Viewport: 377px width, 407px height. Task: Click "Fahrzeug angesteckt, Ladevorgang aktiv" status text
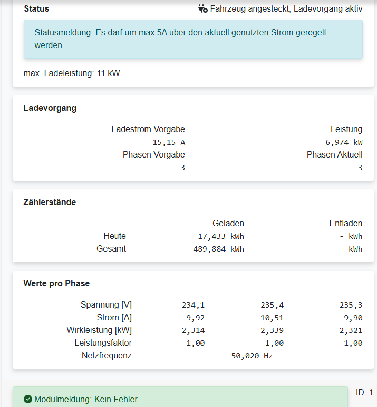click(x=286, y=8)
